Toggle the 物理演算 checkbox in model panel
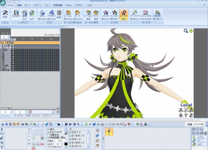208x150 pixels. click(x=49, y=138)
